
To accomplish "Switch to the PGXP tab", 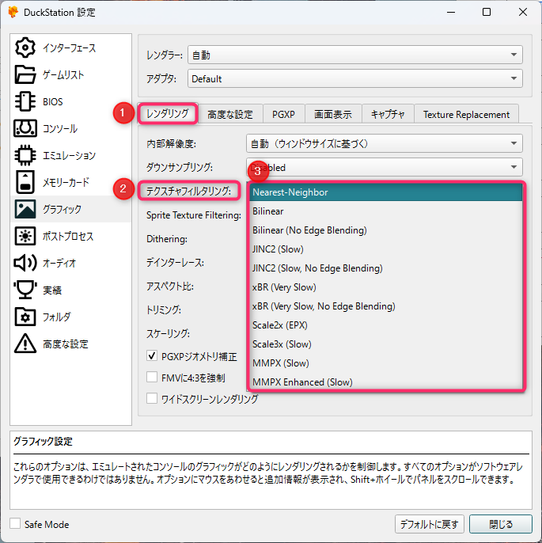I will click(283, 114).
